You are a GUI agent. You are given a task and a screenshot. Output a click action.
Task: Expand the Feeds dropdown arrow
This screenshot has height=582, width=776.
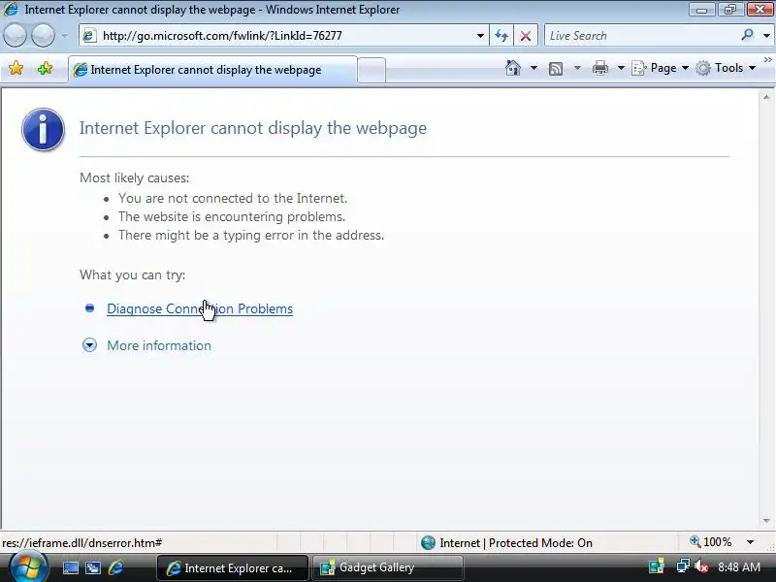click(x=577, y=68)
